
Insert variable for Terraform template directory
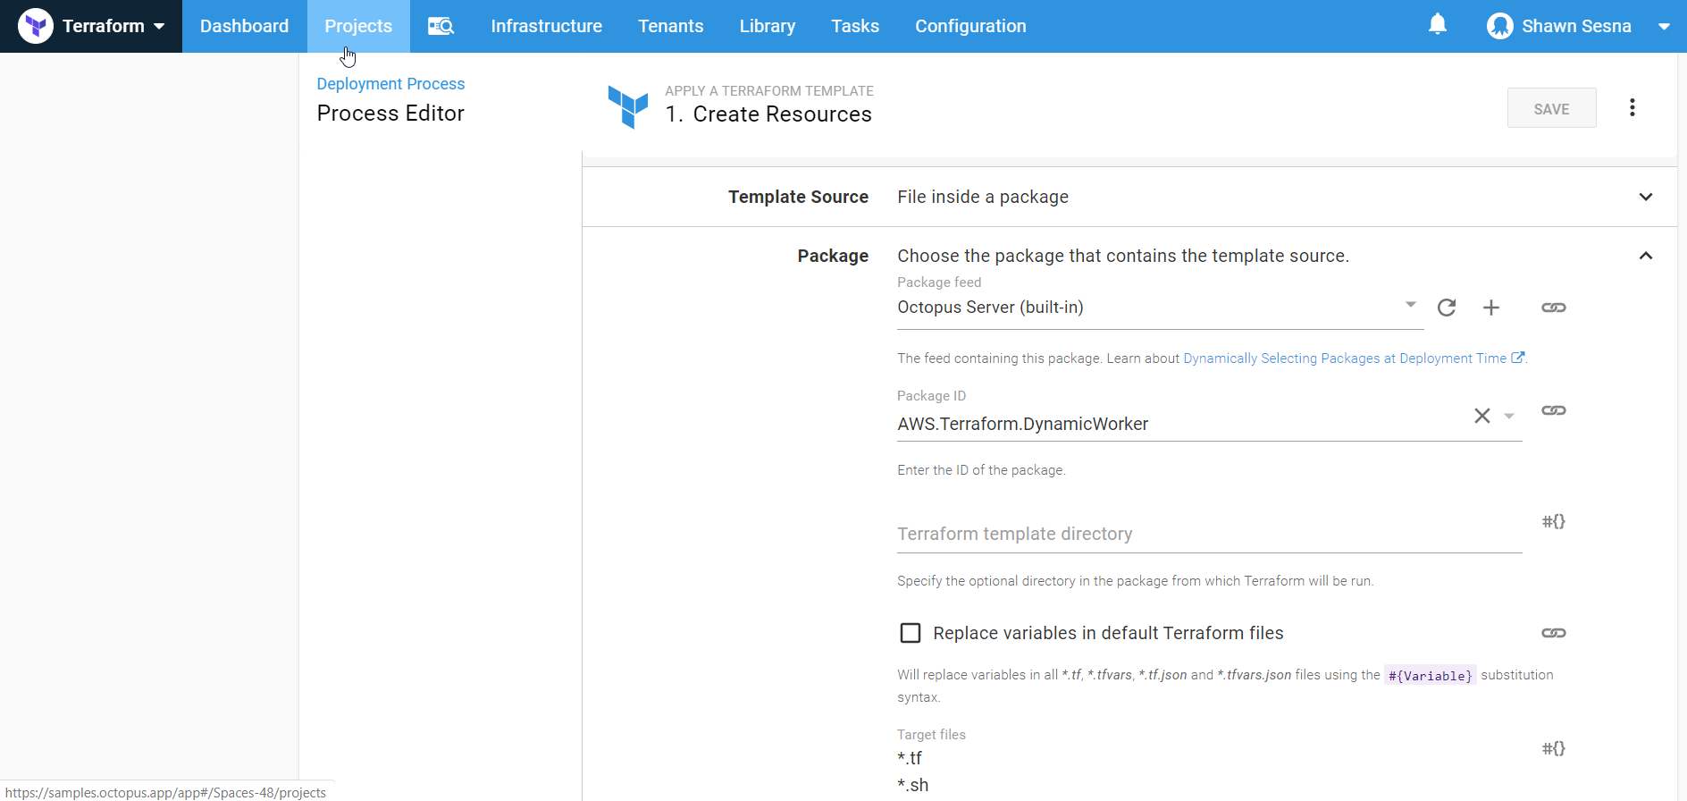(1553, 521)
